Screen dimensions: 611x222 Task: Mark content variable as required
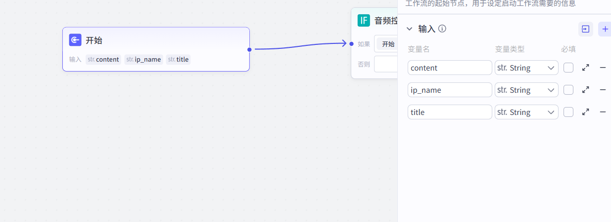pyautogui.click(x=568, y=68)
